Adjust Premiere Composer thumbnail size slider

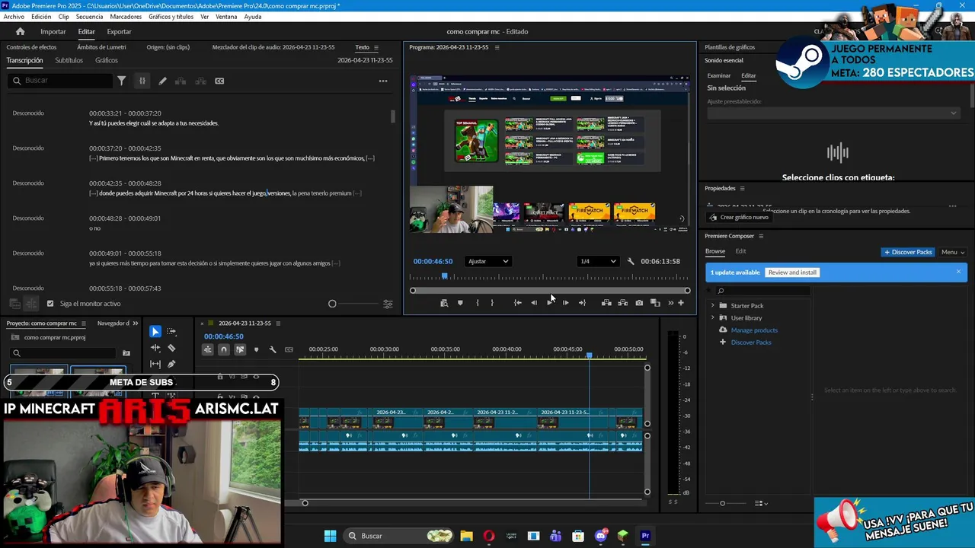(723, 503)
